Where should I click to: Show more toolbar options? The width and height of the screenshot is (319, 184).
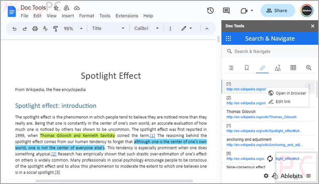coord(170,29)
